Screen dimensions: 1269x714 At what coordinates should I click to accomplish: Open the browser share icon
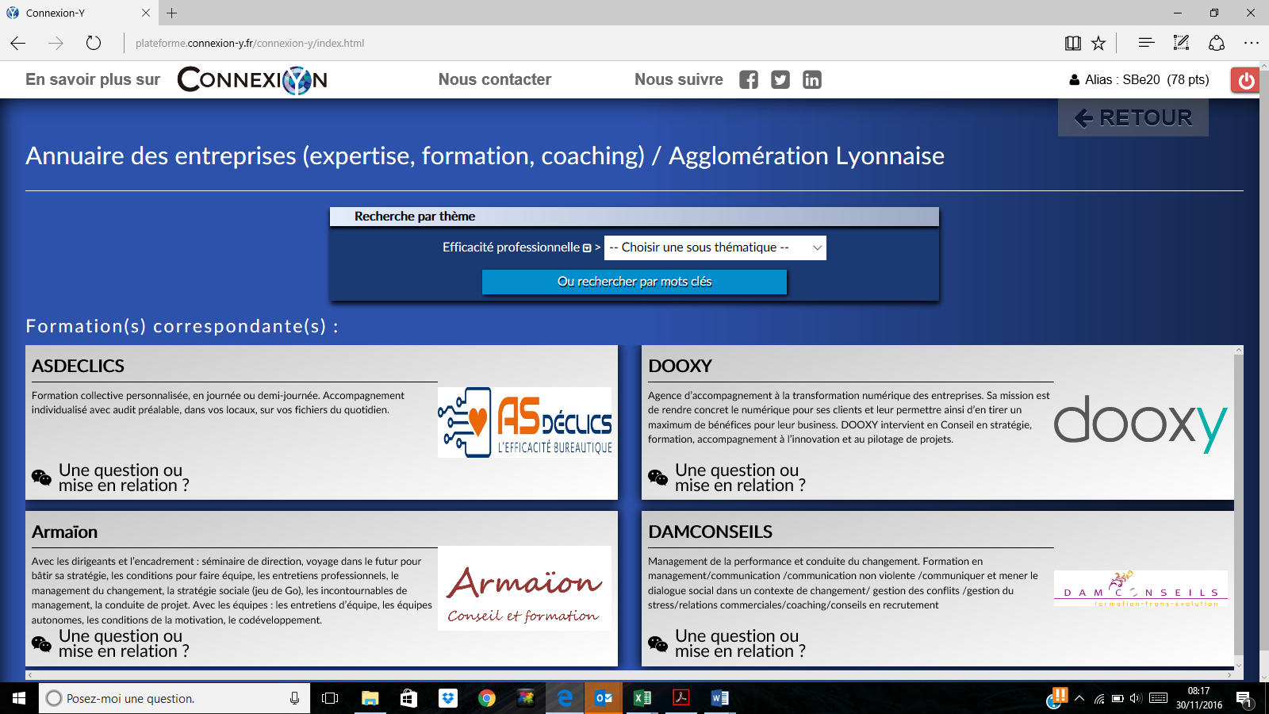(1217, 43)
